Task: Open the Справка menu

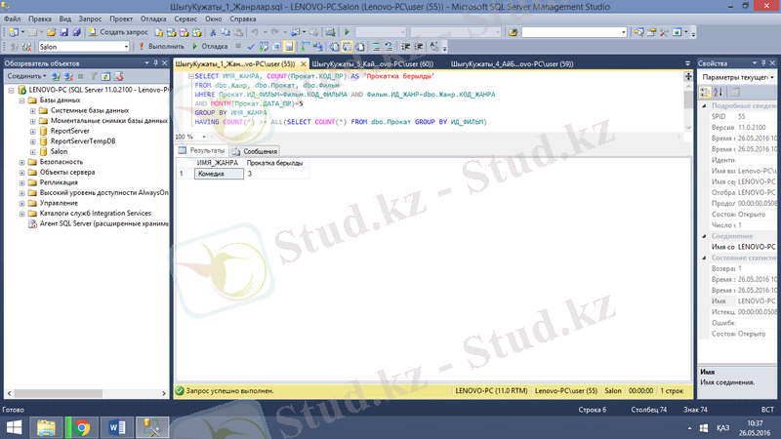Action: coord(242,19)
